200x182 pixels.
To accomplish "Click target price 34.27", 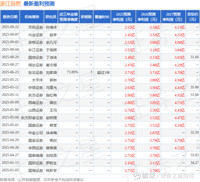I will (195, 162).
